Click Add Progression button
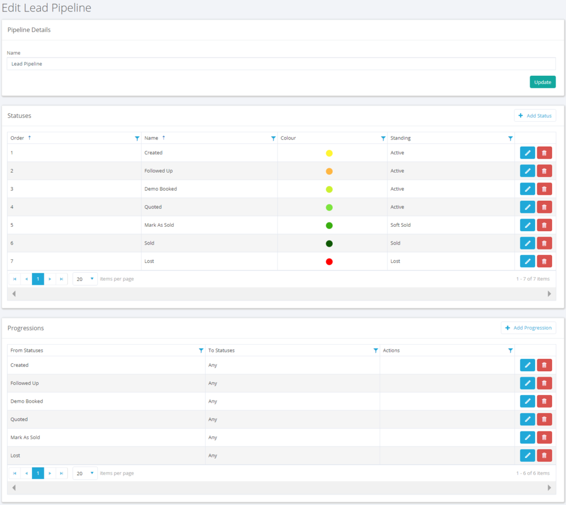The height and width of the screenshot is (505, 566). (x=528, y=328)
